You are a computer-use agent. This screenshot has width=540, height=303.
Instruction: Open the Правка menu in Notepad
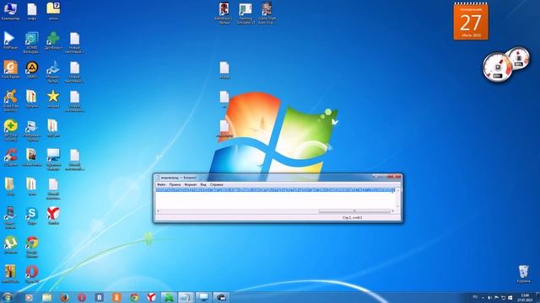(x=175, y=185)
